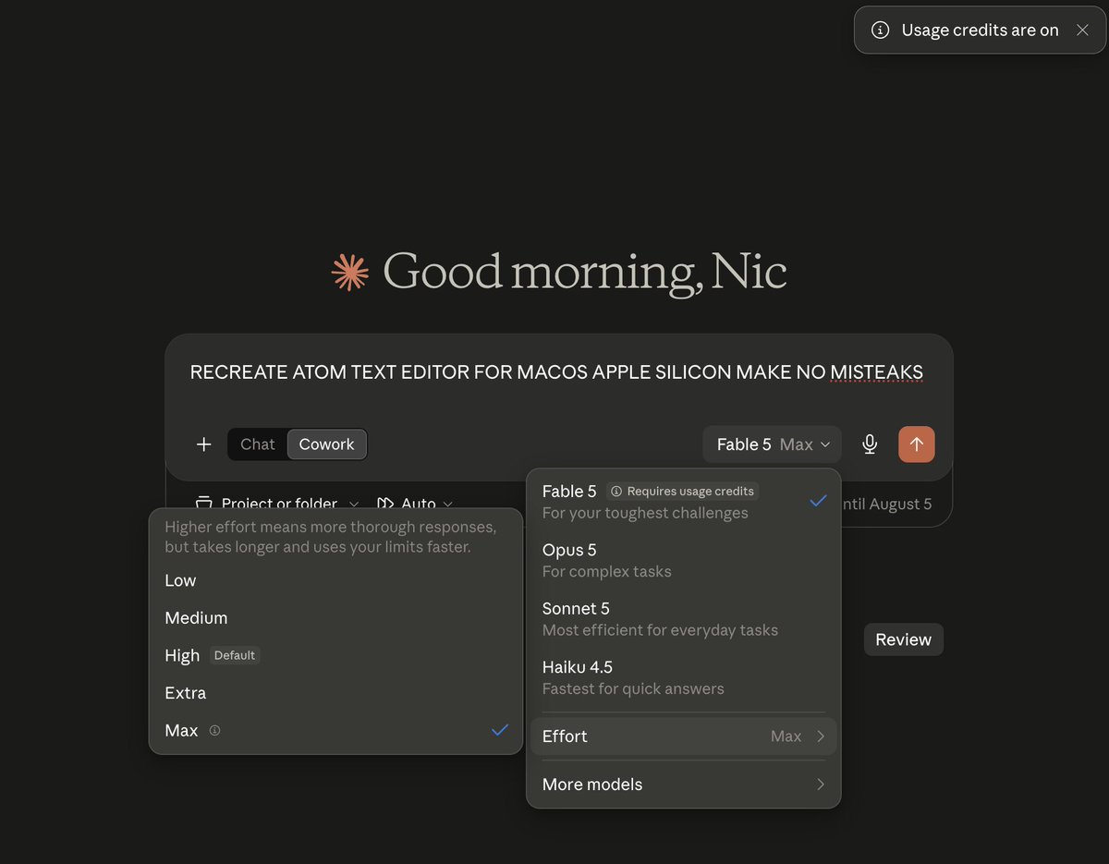Image resolution: width=1109 pixels, height=864 pixels.
Task: Open the Fable 5 Max model dropdown
Action: tap(773, 444)
